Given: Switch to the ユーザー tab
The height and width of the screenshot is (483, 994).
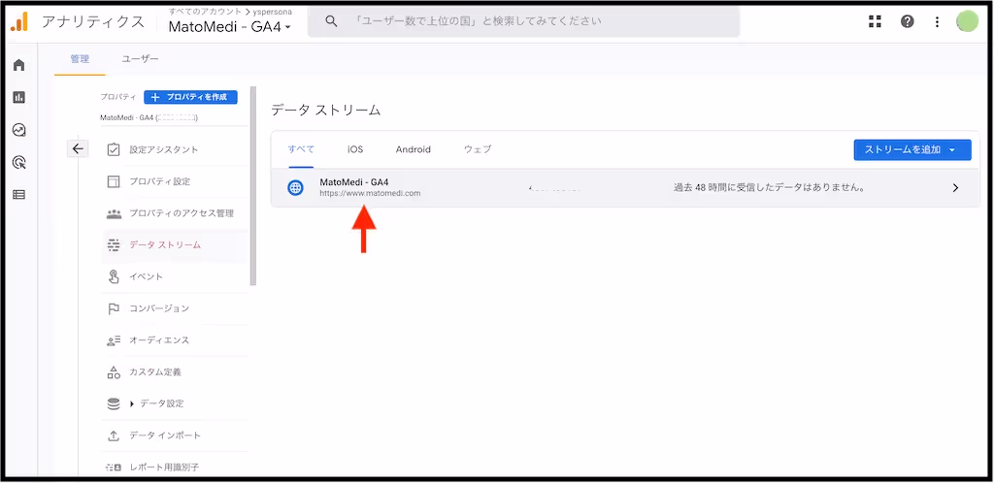Looking at the screenshot, I should (140, 59).
